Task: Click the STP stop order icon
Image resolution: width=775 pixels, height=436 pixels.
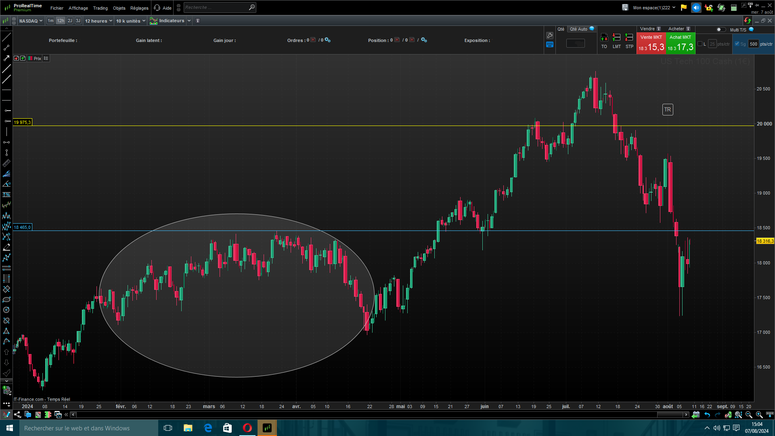Action: pos(629,38)
